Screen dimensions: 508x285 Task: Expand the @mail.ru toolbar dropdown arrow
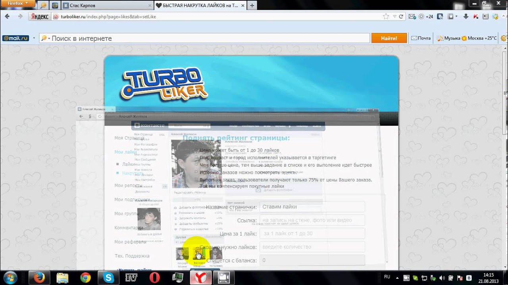pos(34,38)
